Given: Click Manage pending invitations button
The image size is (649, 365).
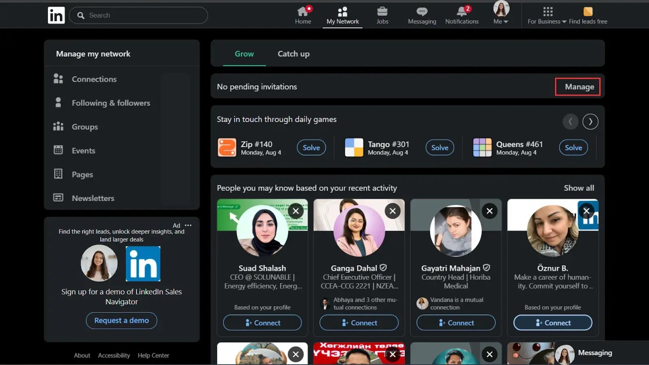Looking at the screenshot, I should pyautogui.click(x=579, y=87).
